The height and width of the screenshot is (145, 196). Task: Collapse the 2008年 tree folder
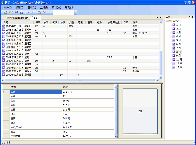(x=166, y=21)
